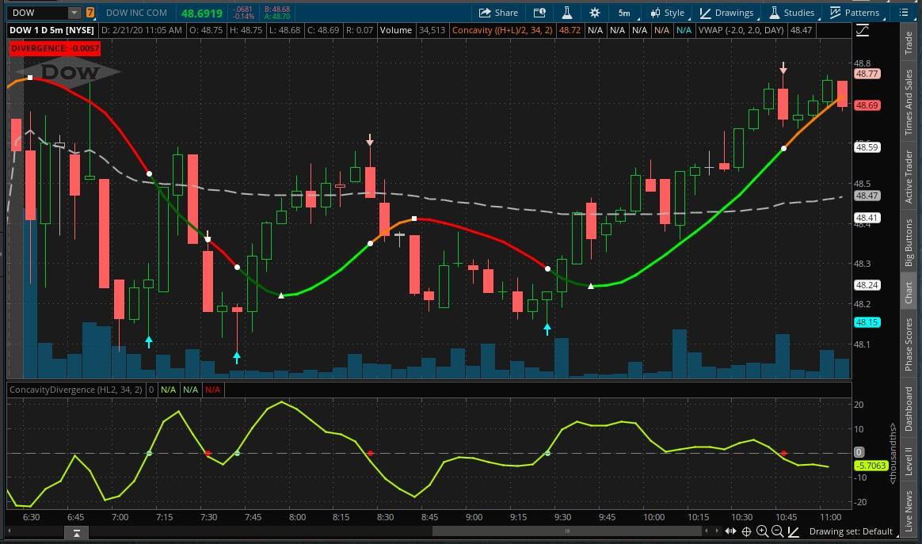
Task: Click the 0 level bubble on lower axis
Action: pos(859,452)
